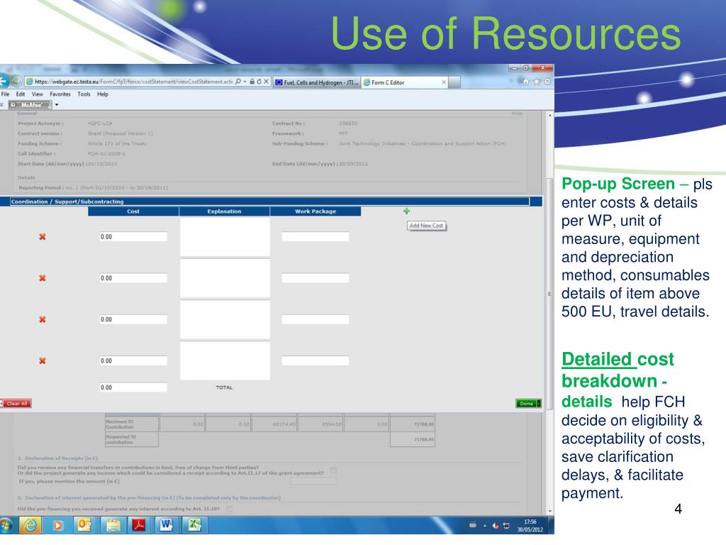Open Favorites star icon in browser
726x545 pixels.
pyautogui.click(x=537, y=82)
